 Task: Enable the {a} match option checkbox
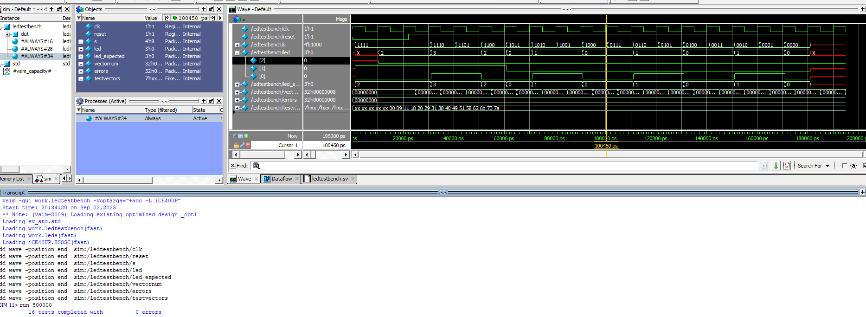(x=844, y=166)
